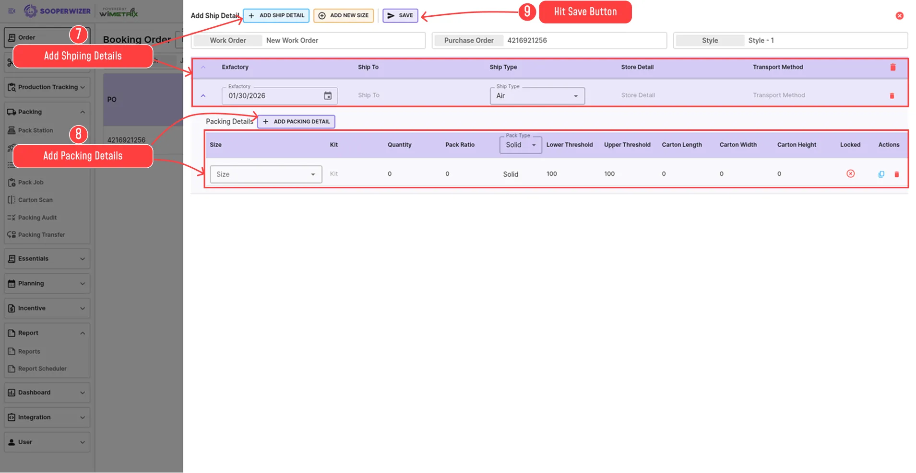Open the Reports page from sidebar

(29, 351)
